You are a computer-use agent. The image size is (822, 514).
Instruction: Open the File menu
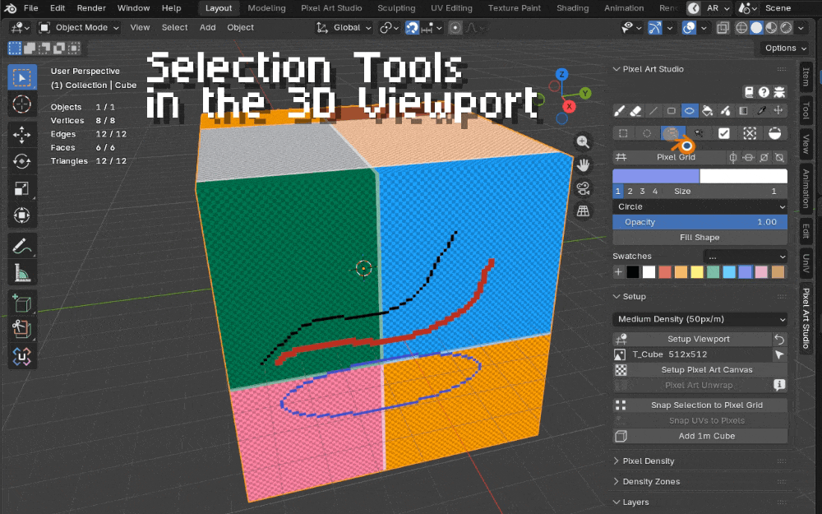[x=31, y=8]
